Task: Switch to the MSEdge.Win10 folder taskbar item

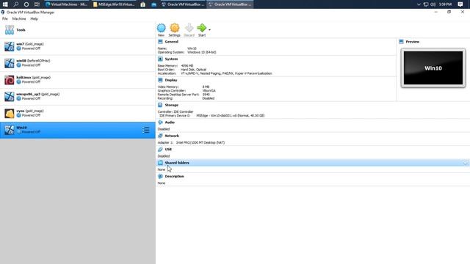Action: point(114,4)
